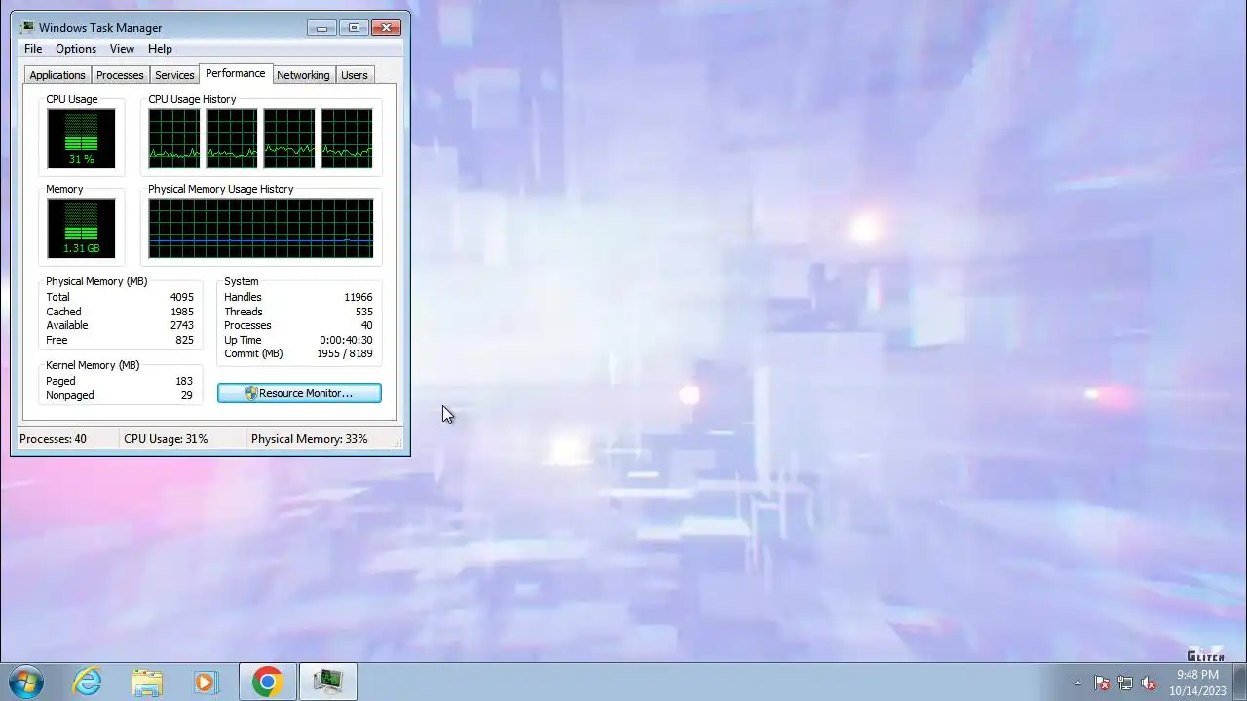The width and height of the screenshot is (1247, 701).
Task: Close the Windows Task Manager window
Action: pyautogui.click(x=387, y=28)
